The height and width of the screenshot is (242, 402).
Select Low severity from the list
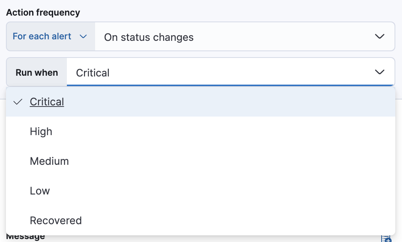[x=39, y=191]
